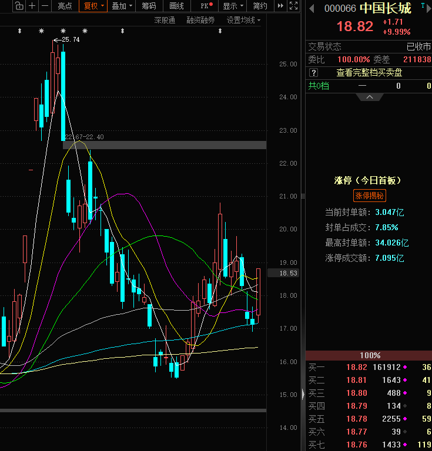Click the 已收市 trading status text
The width and height of the screenshot is (432, 451).
(418, 46)
